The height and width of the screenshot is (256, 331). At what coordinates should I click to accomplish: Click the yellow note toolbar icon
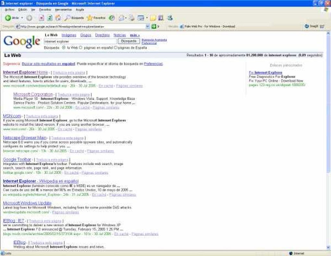pos(153,18)
